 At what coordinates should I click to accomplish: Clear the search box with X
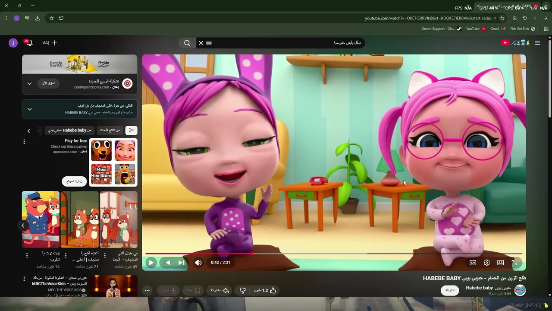pos(201,43)
